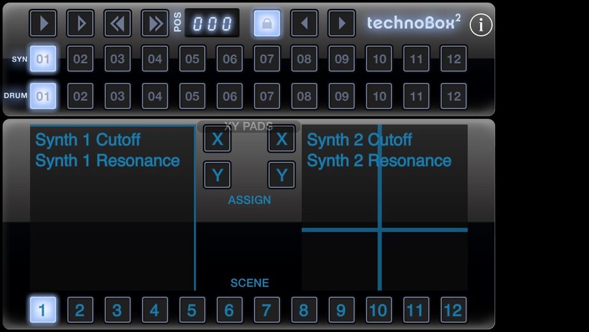The width and height of the screenshot is (589, 332).
Task: Switch to scene 8
Action: tap(304, 310)
